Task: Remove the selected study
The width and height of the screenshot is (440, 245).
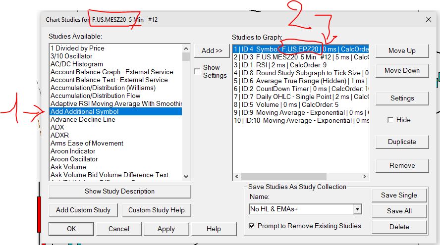Action: [x=402, y=166]
